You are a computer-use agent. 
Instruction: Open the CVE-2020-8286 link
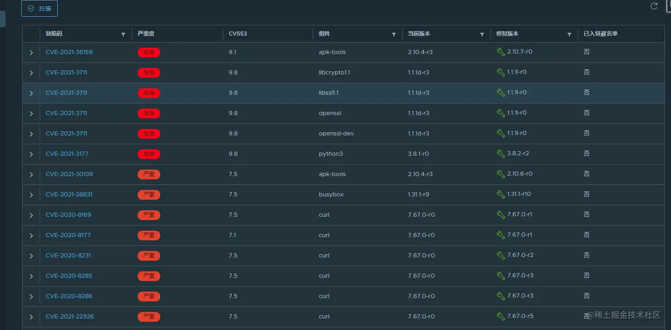(x=69, y=296)
